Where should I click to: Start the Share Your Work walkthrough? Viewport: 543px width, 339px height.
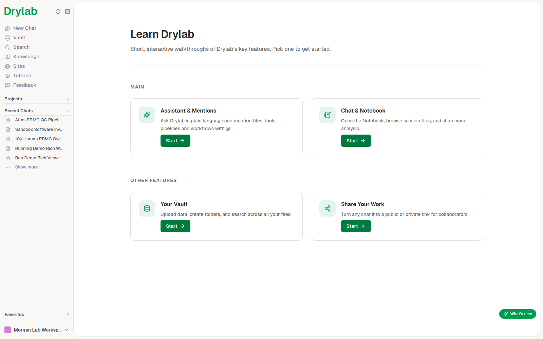pos(356,226)
